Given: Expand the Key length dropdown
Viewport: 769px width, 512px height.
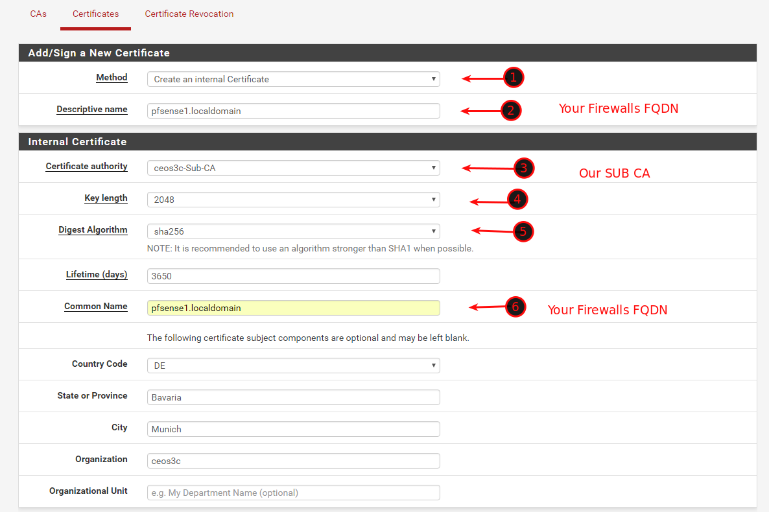Looking at the screenshot, I should pyautogui.click(x=293, y=200).
